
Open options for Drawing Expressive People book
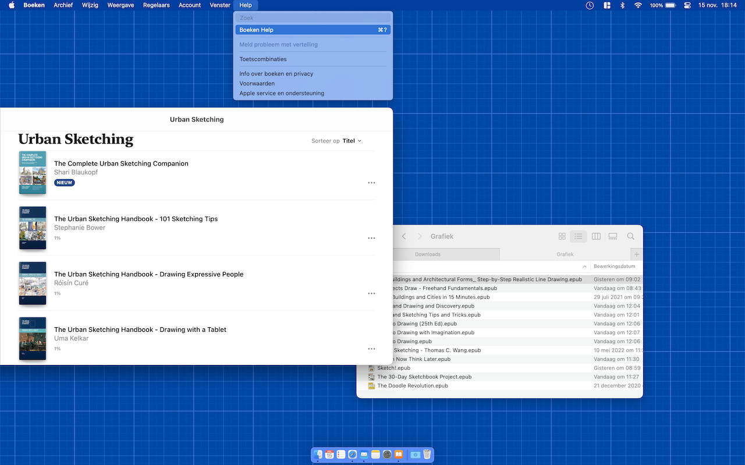click(371, 294)
